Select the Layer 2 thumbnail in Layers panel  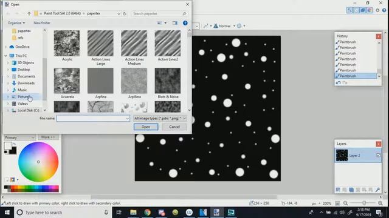[342, 156]
